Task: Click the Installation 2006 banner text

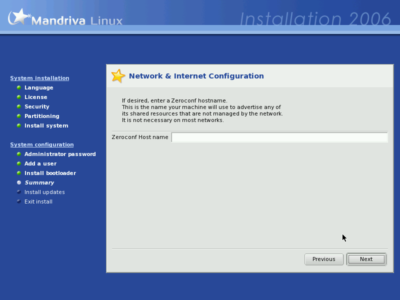Action: [x=315, y=19]
